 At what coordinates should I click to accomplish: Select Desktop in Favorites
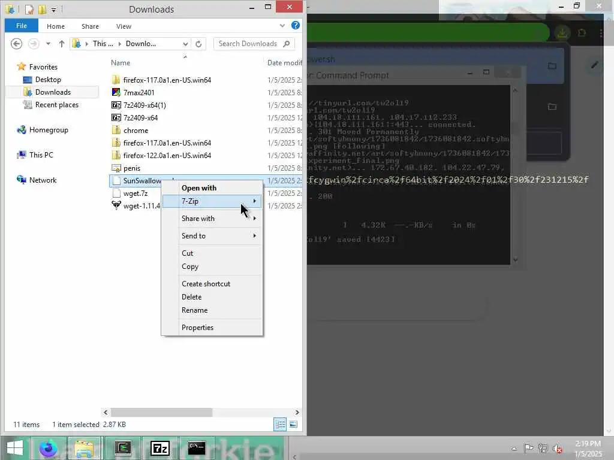[x=48, y=80]
